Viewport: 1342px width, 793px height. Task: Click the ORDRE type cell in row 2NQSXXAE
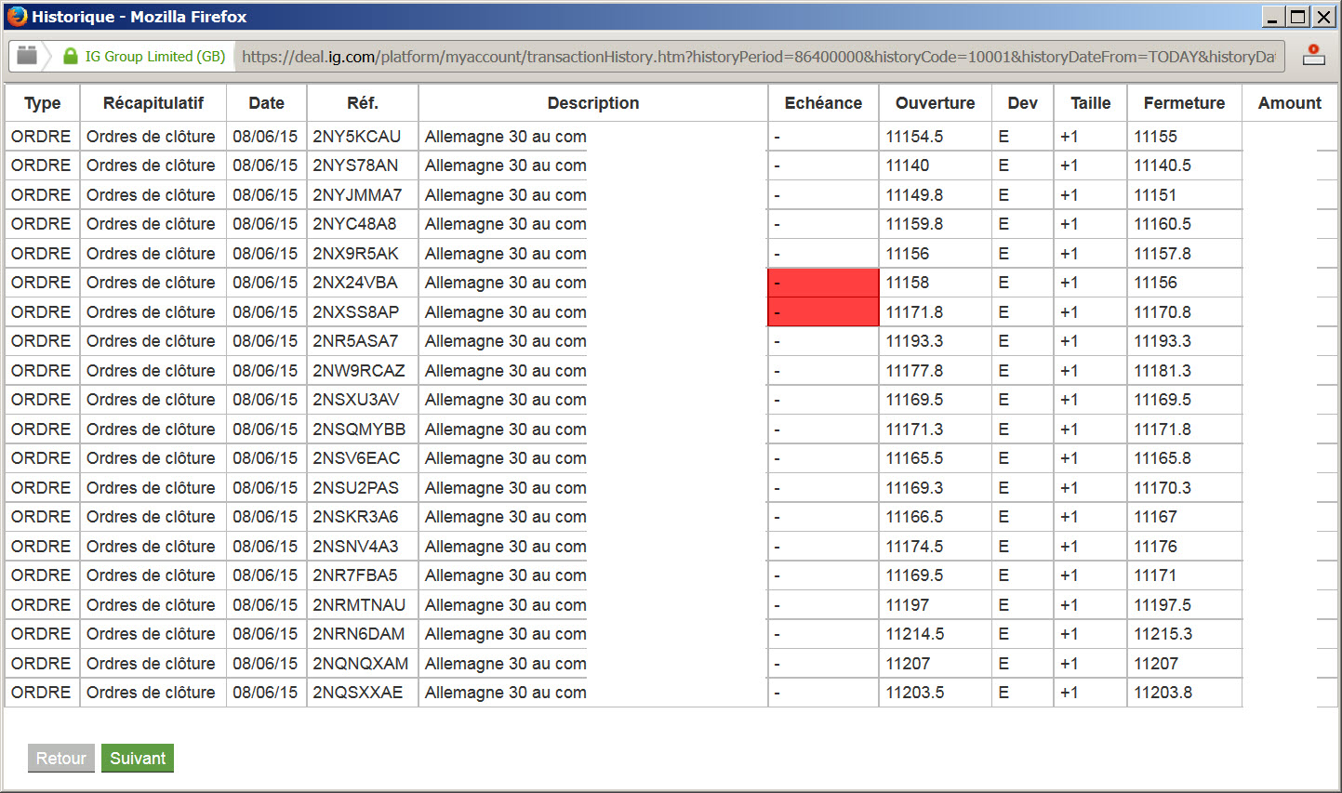click(41, 693)
